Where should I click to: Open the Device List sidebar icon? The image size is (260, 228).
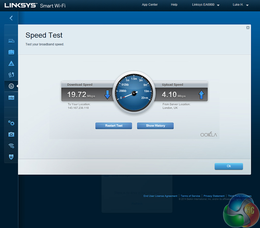point(11,41)
